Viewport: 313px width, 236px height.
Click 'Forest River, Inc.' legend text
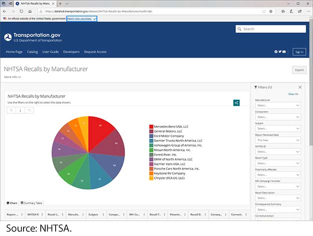tap(166, 155)
